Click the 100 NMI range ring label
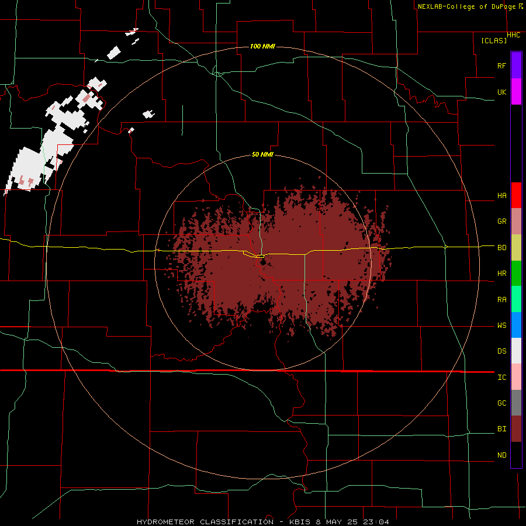The image size is (526, 526). pos(262,46)
